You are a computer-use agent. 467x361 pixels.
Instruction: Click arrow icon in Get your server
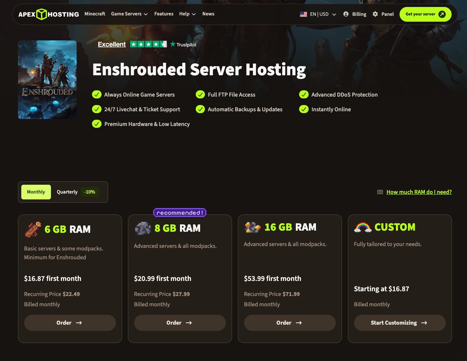point(442,14)
